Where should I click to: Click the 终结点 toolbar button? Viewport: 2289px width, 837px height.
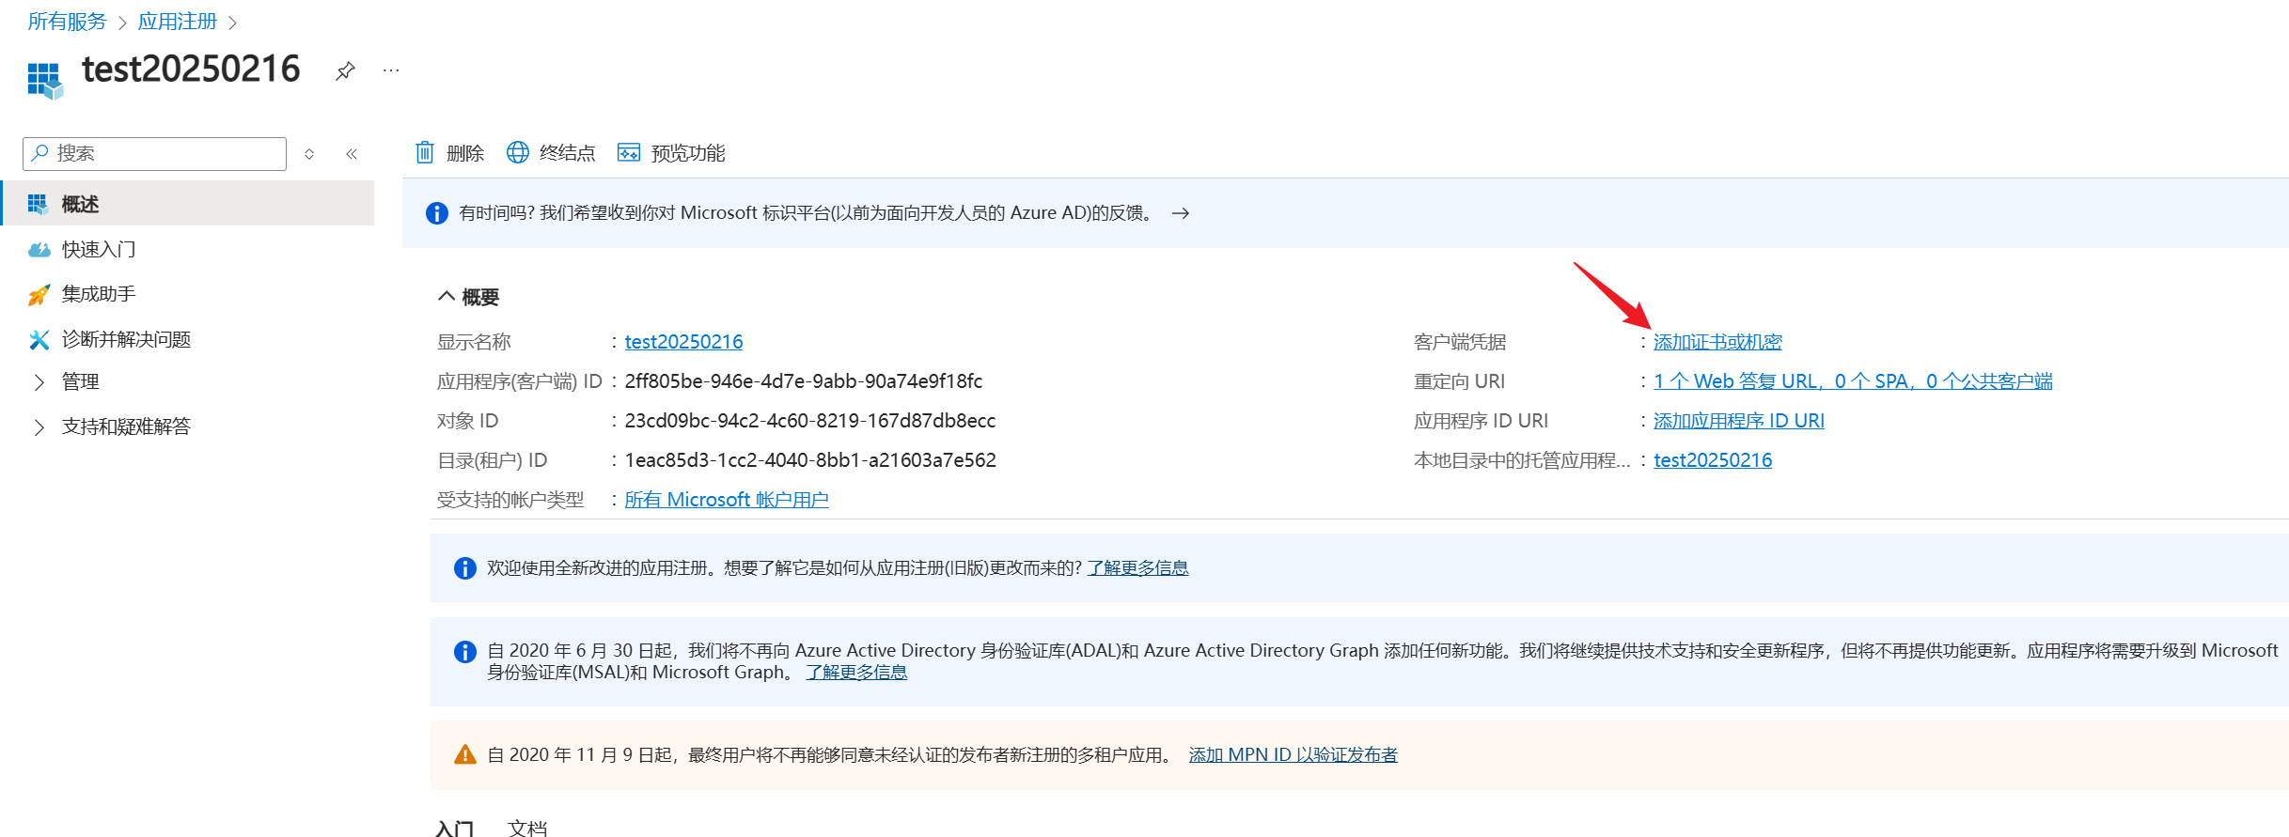551,152
